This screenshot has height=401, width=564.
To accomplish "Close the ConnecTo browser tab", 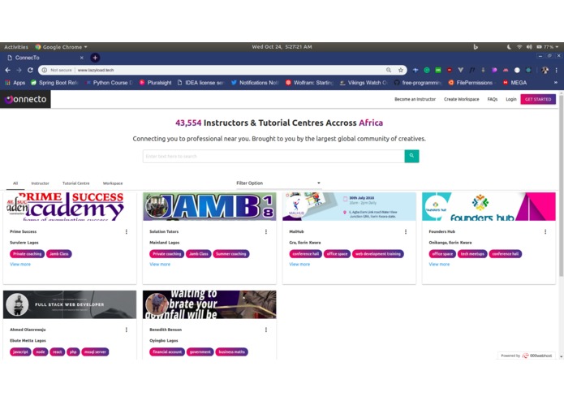I will [82, 58].
